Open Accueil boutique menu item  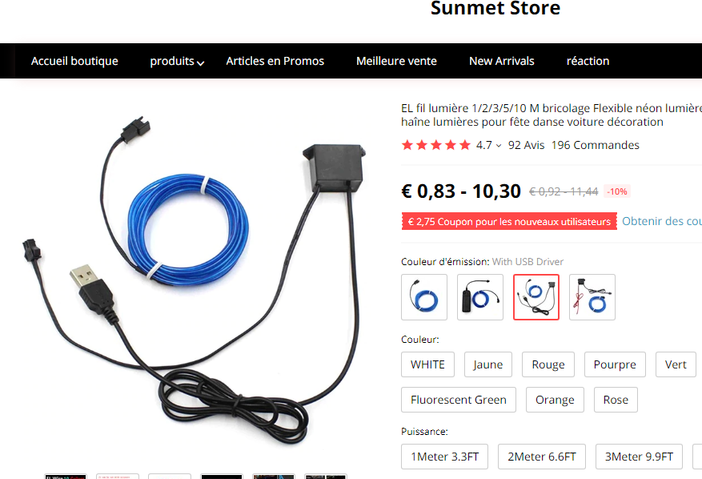coord(74,61)
